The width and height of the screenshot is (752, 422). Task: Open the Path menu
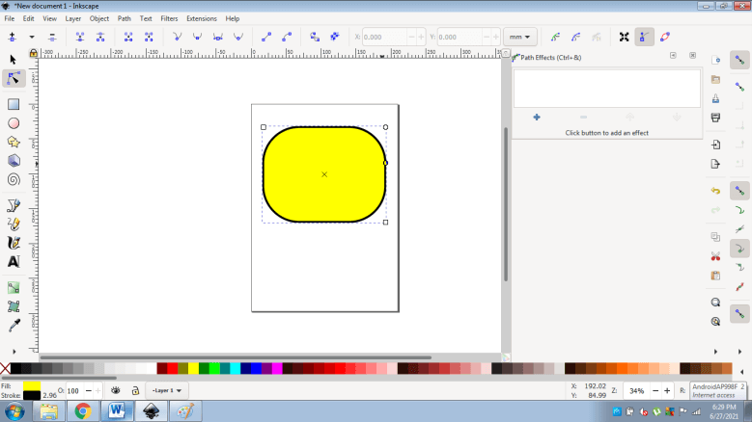point(125,18)
